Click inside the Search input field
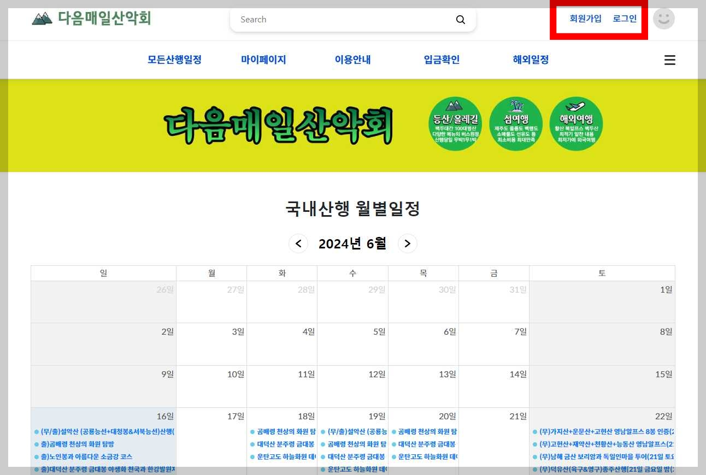The image size is (706, 475). 328,19
